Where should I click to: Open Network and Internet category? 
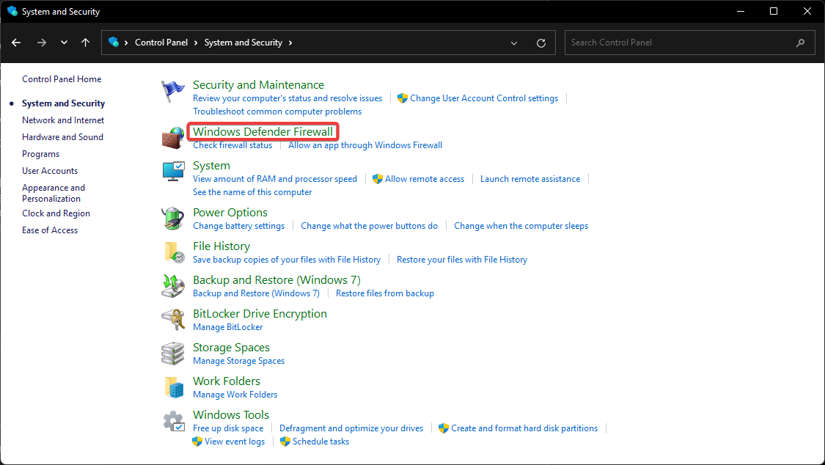(x=63, y=120)
